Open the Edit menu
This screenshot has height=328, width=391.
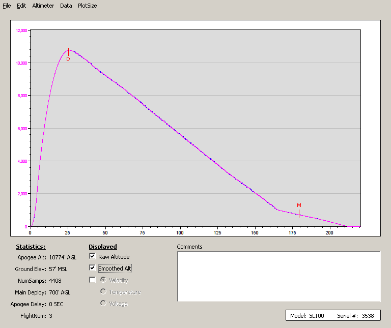[x=21, y=6]
